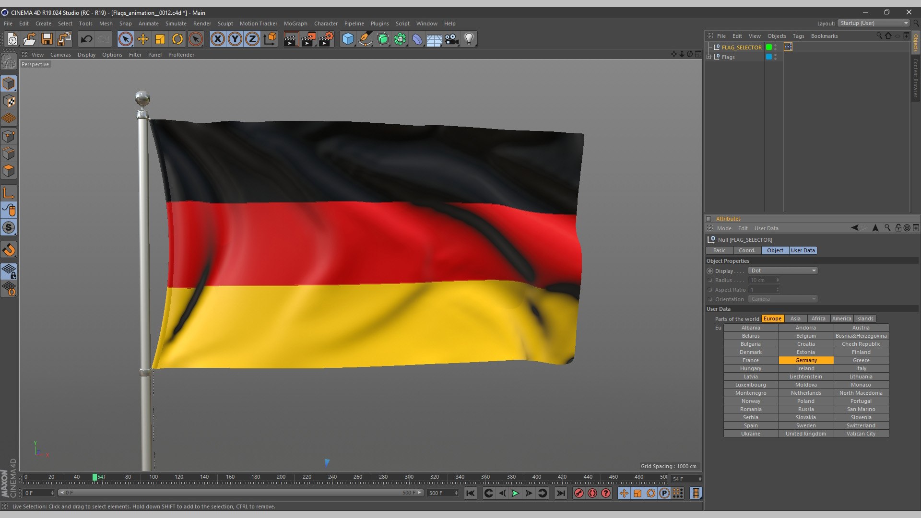Switch to Coord. attribute tab
Image resolution: width=921 pixels, height=518 pixels.
click(747, 250)
